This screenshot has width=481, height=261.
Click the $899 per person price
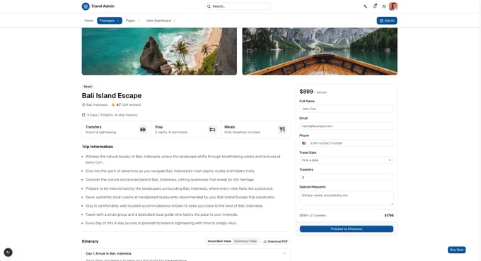pos(313,92)
